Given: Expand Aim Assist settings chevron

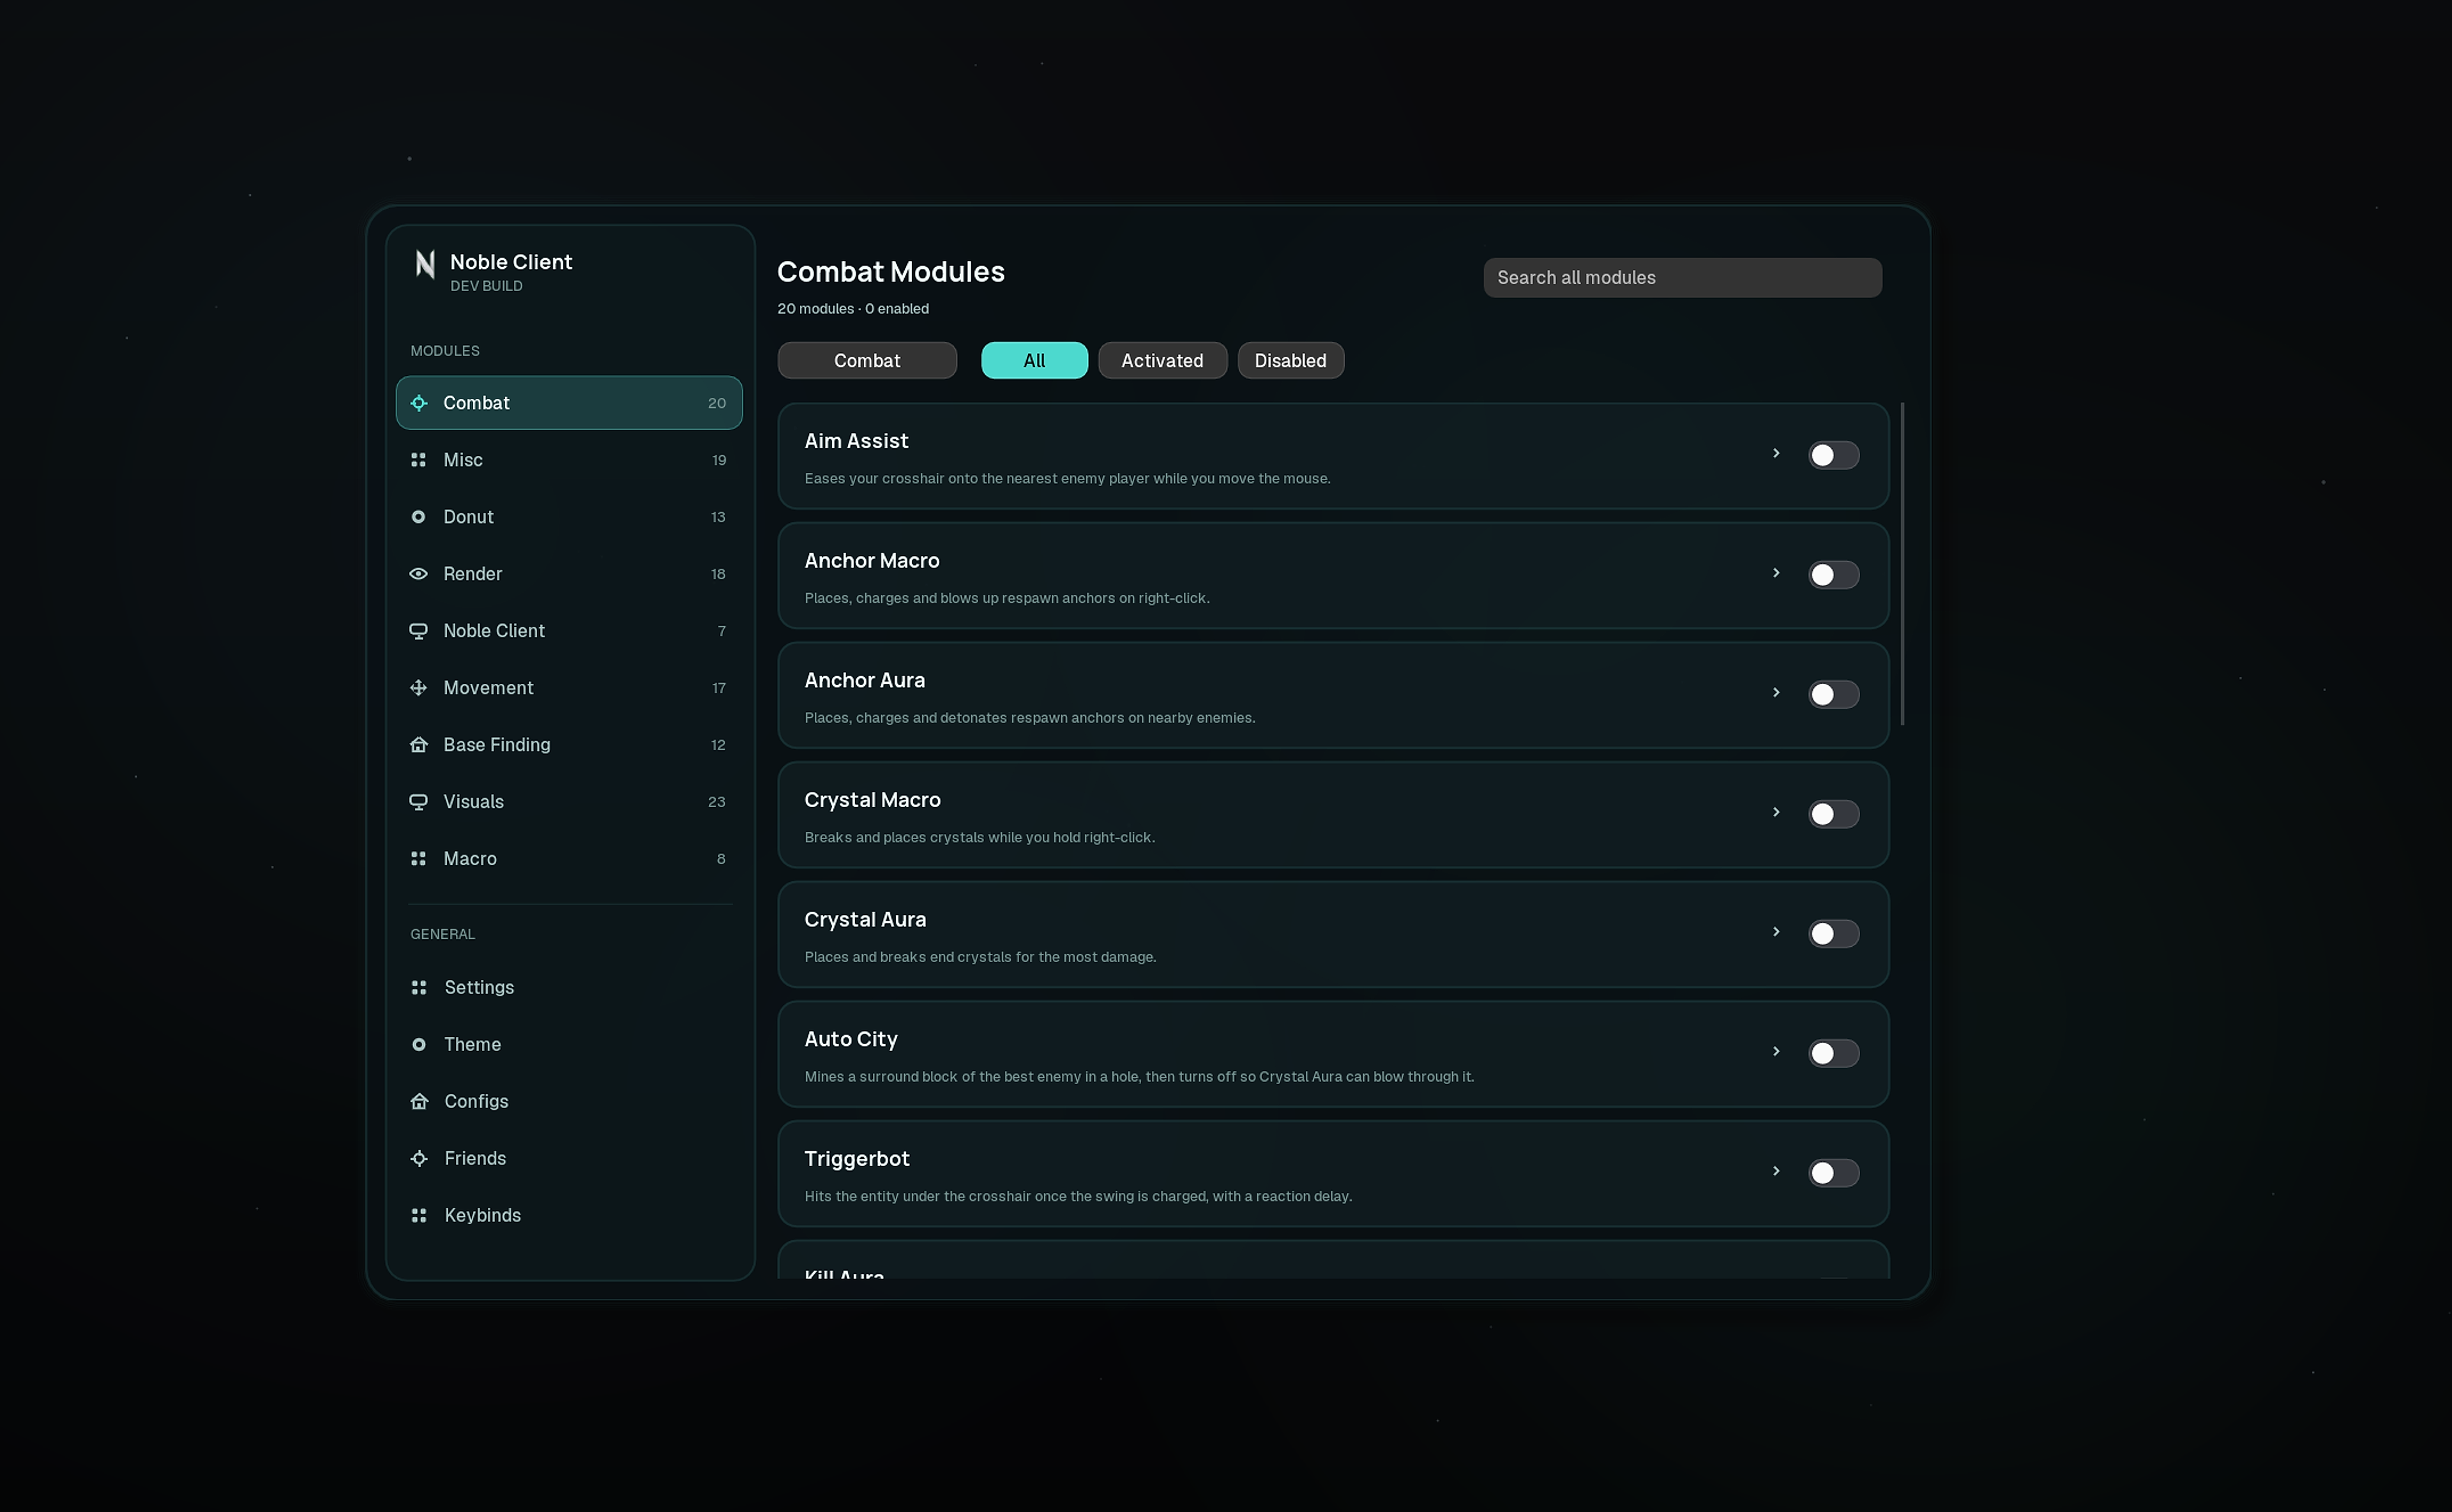Looking at the screenshot, I should point(1776,454).
